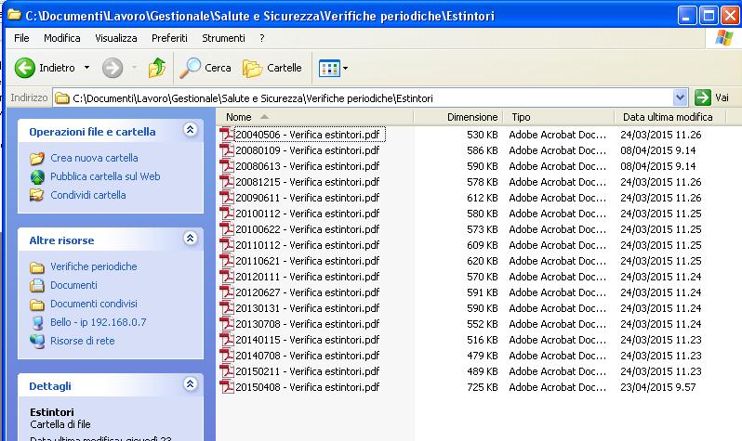Expand the address bar dropdown arrow
Viewport: 742px width, 441px height.
680,97
